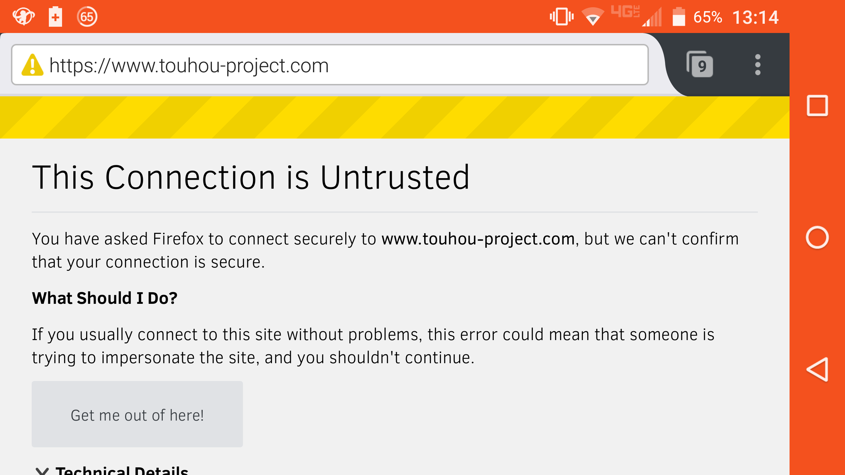Viewport: 845px width, 475px height.
Task: Tap the battery level icon at 65%
Action: pos(679,16)
